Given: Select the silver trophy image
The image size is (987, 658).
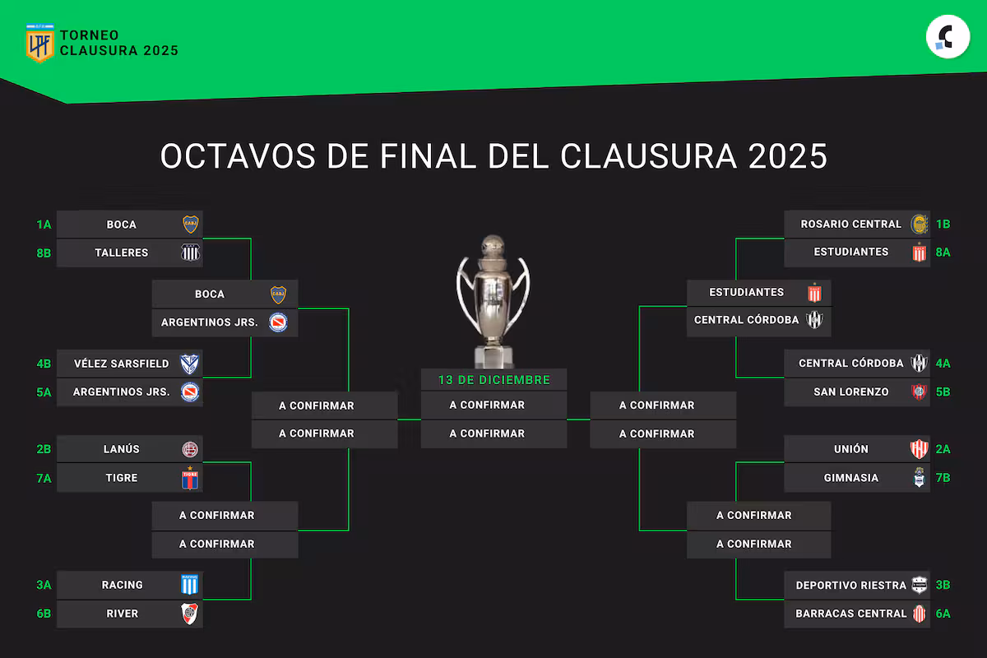Looking at the screenshot, I should click(x=493, y=300).
